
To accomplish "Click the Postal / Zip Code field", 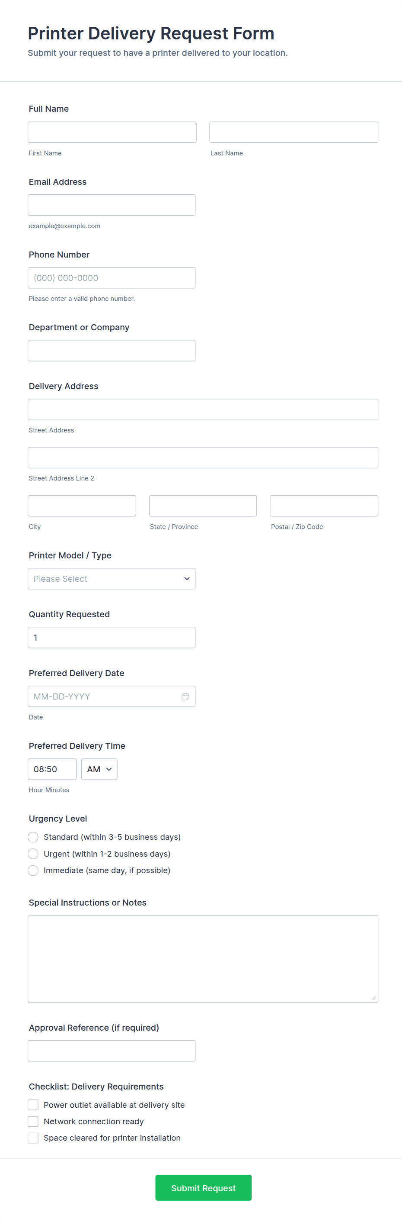I will (x=324, y=506).
